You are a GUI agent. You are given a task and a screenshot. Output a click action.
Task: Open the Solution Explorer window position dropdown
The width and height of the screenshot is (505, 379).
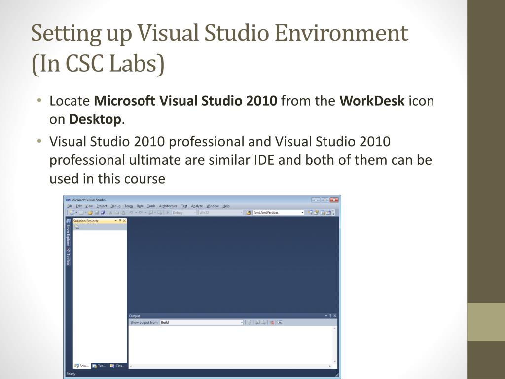click(x=115, y=221)
